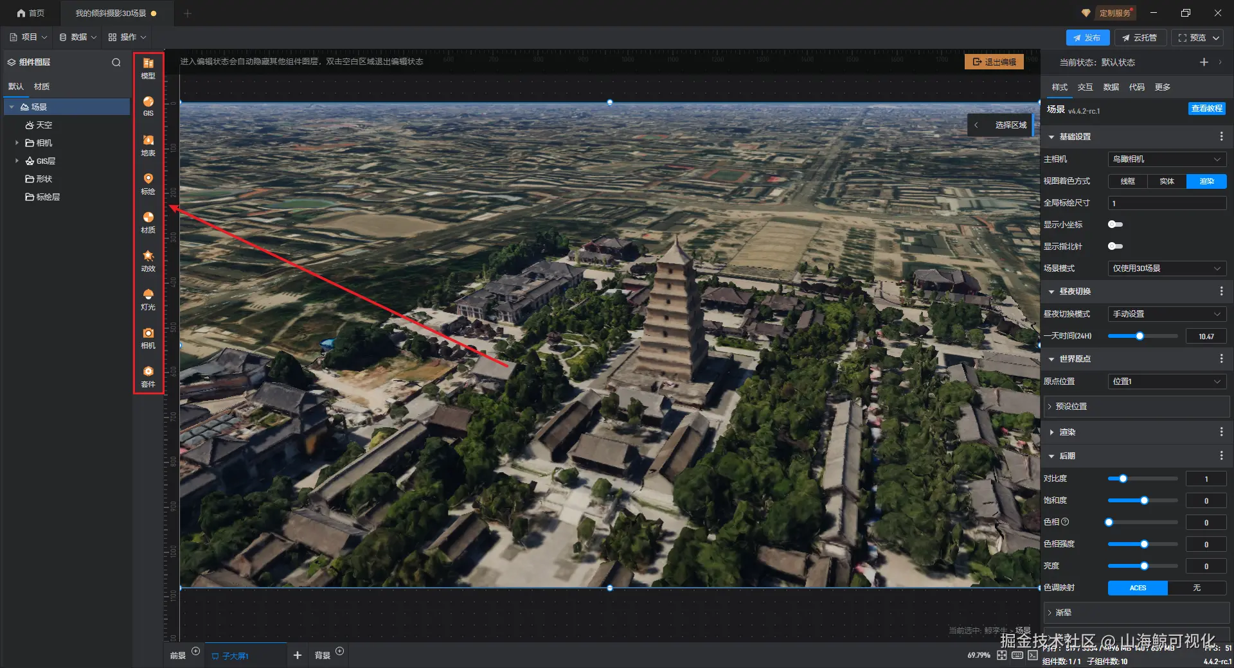Adjust 对比度 slider
1234x668 pixels.
click(1143, 479)
